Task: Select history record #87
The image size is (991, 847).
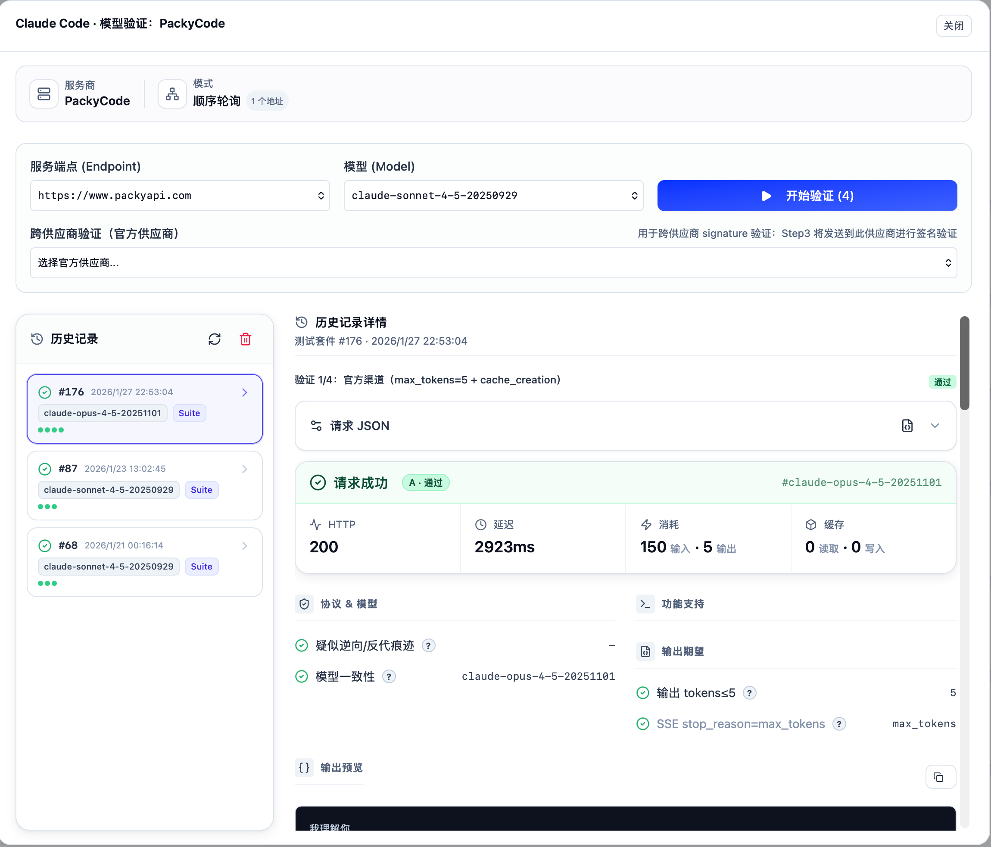Action: point(145,486)
